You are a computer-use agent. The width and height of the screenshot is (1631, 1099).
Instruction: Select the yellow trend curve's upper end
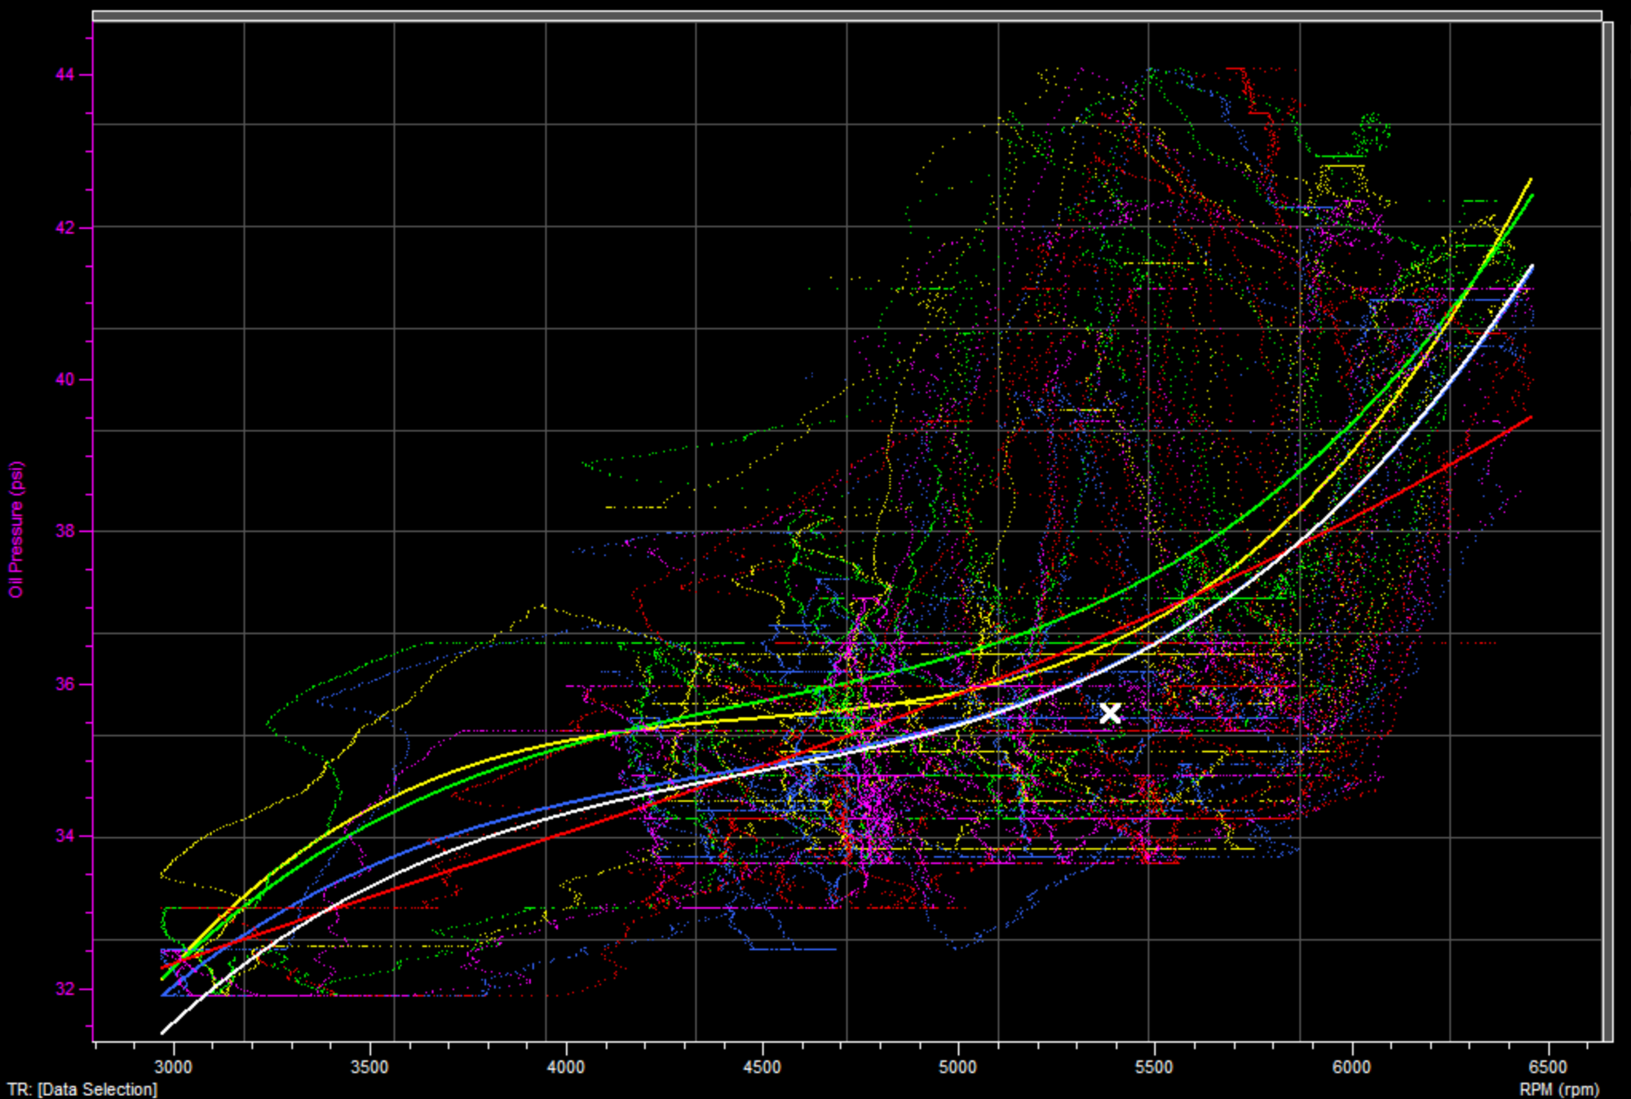pyautogui.click(x=1529, y=181)
